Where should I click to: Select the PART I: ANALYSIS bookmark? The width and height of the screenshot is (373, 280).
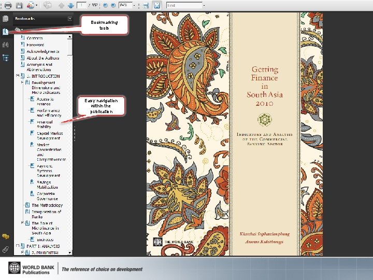(43, 246)
